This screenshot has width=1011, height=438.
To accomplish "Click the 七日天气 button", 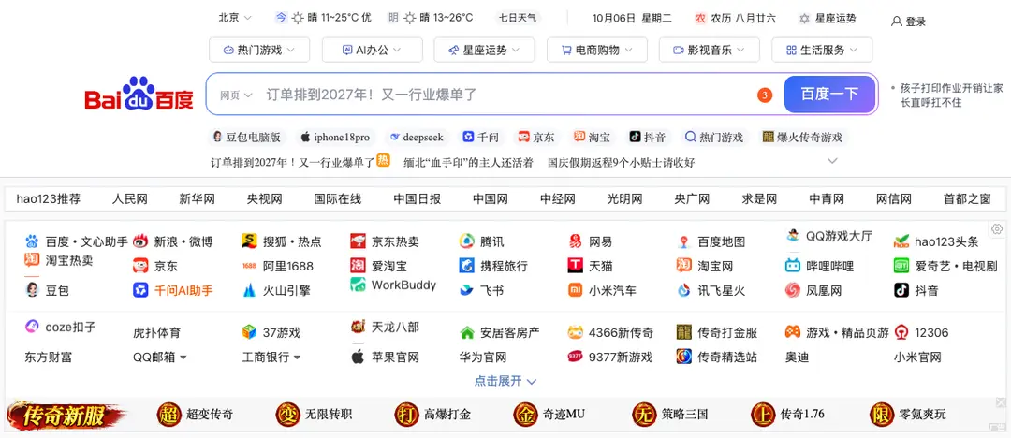I will pyautogui.click(x=519, y=18).
